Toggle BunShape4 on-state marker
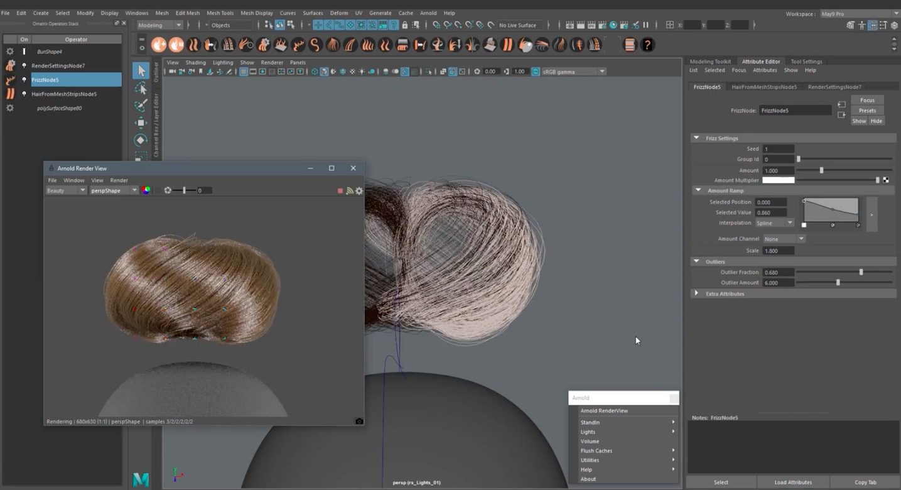 (x=24, y=52)
